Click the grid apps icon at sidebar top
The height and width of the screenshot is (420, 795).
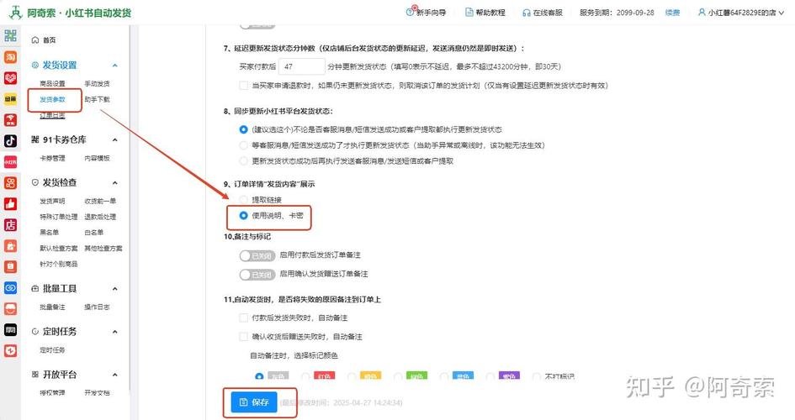[x=10, y=36]
